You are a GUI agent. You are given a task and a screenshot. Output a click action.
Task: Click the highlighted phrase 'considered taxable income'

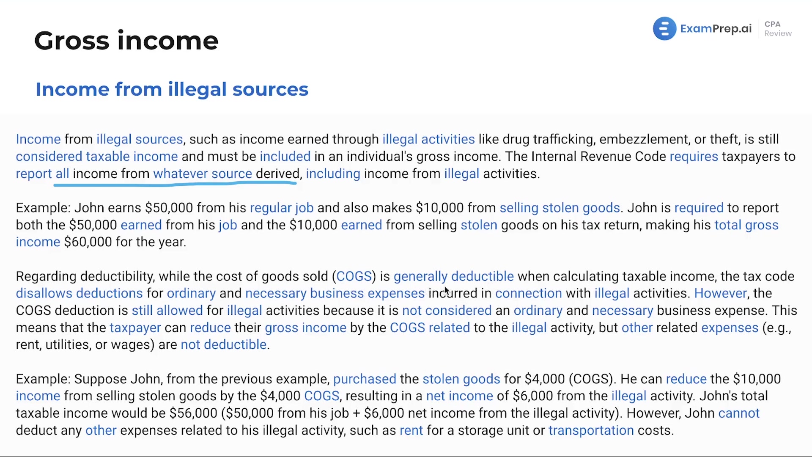click(97, 157)
